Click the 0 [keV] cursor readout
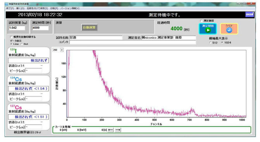Screen dimensions: 260x142 coord(82,130)
